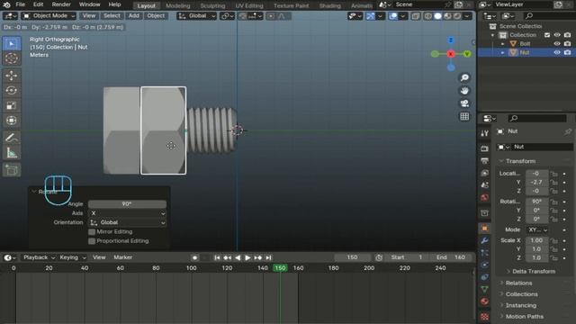This screenshot has height=324, width=576.
Task: Toggle snapping magnet in header
Action: coord(243,16)
